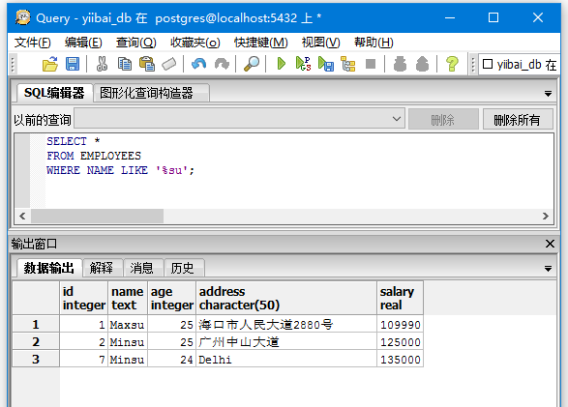Toggle the yiibai_db connection checkbox
This screenshot has height=407, width=568.
pos(488,64)
